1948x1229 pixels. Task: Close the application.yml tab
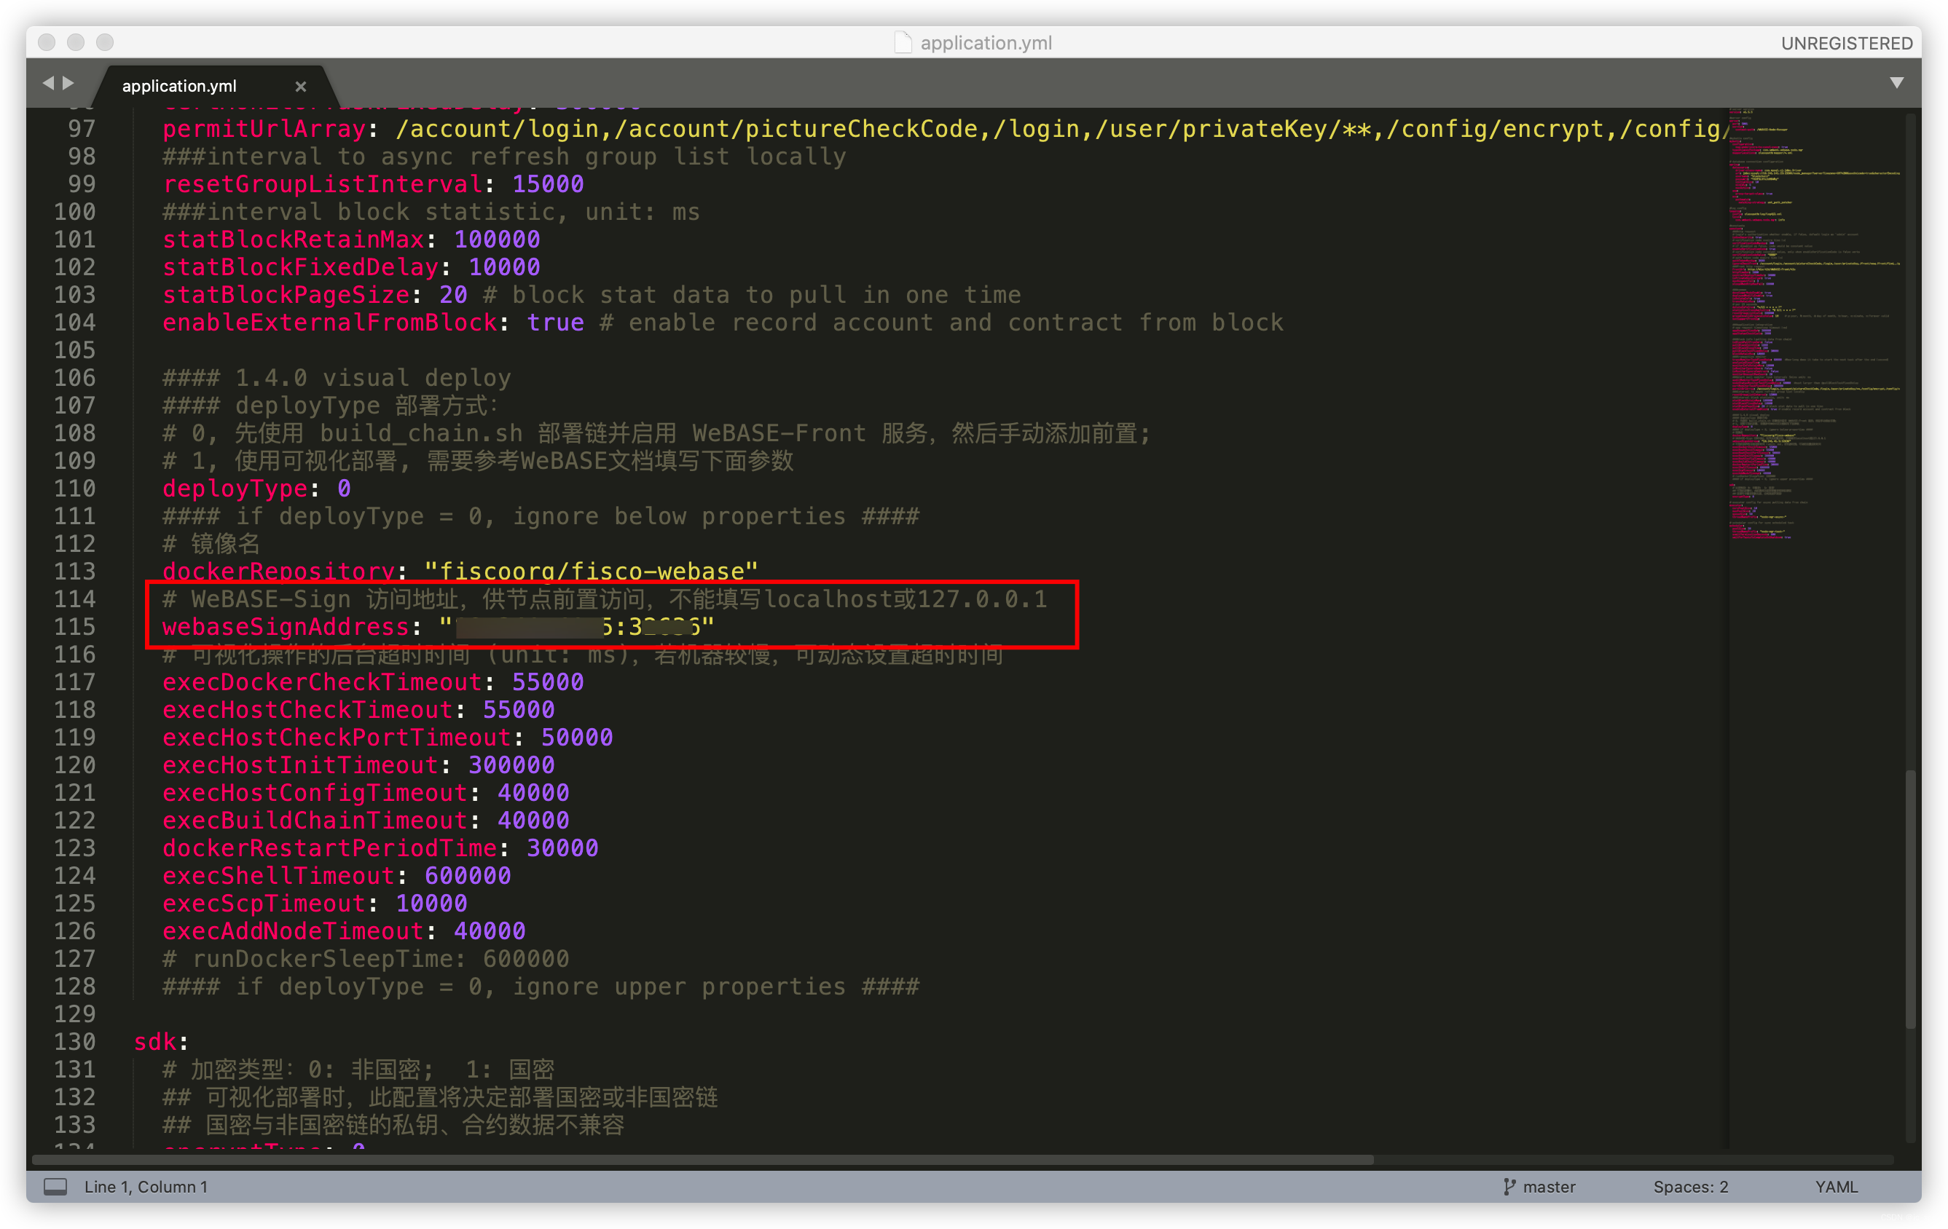pos(300,86)
